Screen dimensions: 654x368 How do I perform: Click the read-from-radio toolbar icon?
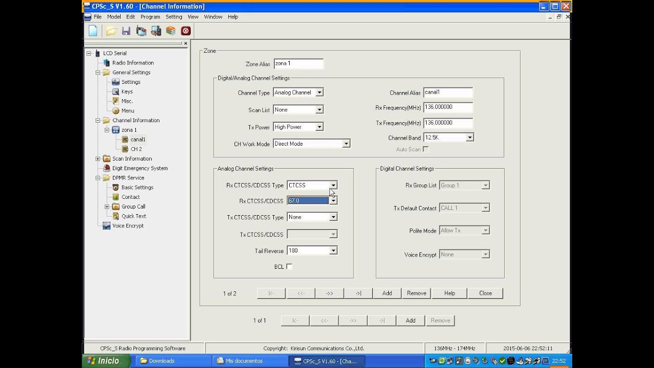point(141,31)
